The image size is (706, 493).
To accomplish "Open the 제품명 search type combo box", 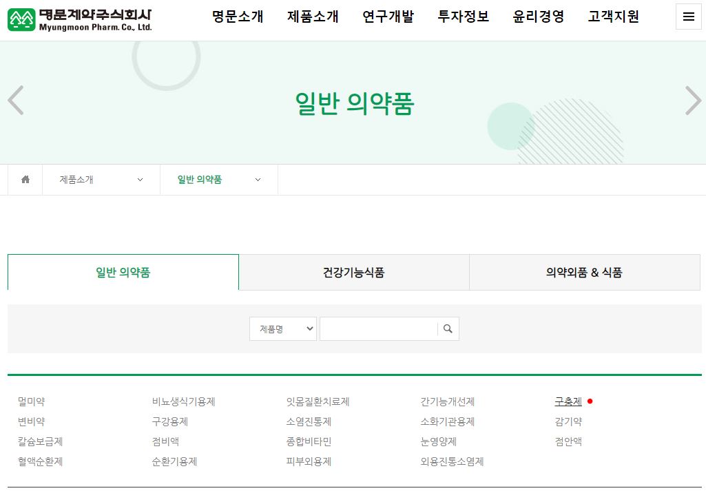I will (282, 328).
